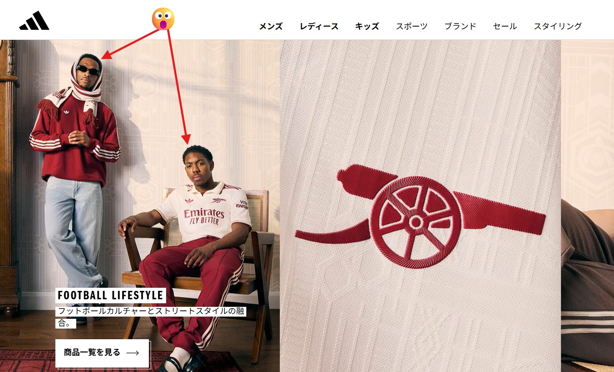Go to the スポーツ section
614x372 pixels.
[x=412, y=26]
